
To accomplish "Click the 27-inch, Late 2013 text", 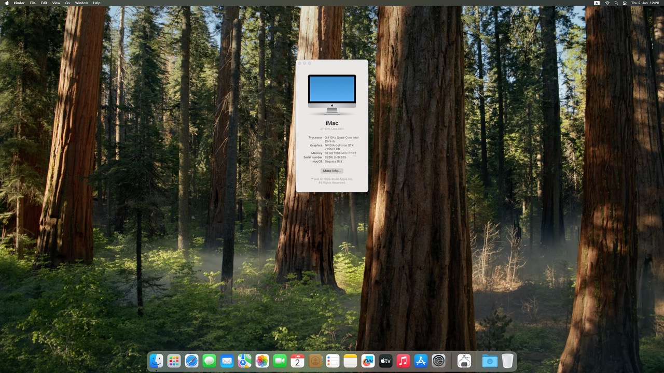I will coord(332,128).
